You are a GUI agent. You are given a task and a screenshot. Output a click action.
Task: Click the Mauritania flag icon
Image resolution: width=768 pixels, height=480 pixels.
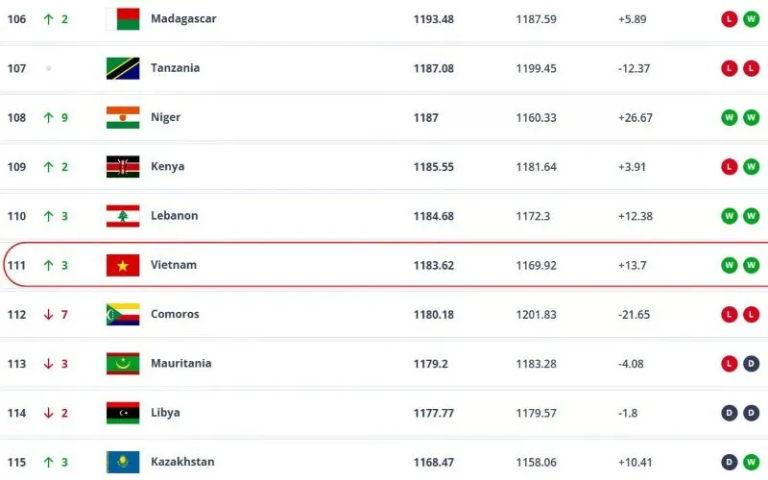pos(123,363)
